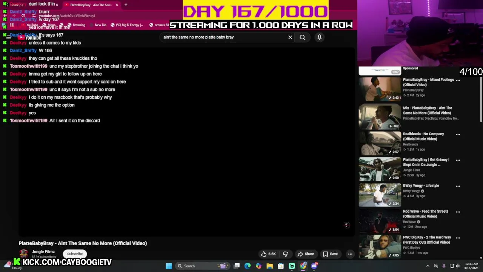
Task: Open FWC Big Key 2 The Hard Way thumbnail
Action: tap(380, 247)
